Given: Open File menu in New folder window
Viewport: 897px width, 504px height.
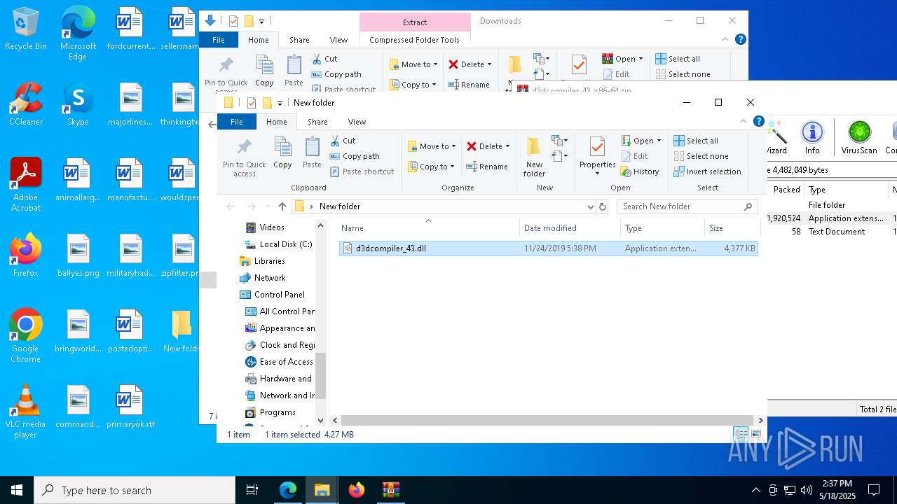Looking at the screenshot, I should (x=237, y=122).
